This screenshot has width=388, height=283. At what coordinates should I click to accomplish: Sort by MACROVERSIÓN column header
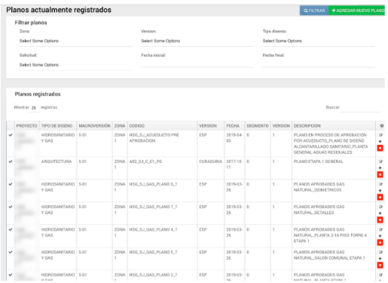[x=94, y=126]
